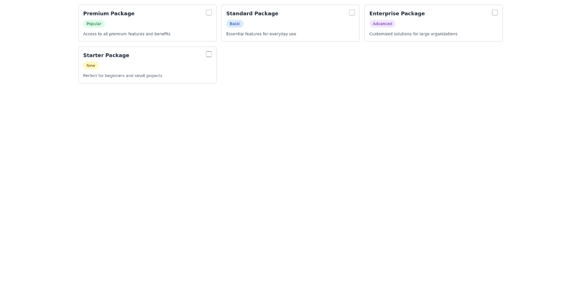Check the Premium Package checkbox
This screenshot has width=581, height=305.
click(x=209, y=13)
